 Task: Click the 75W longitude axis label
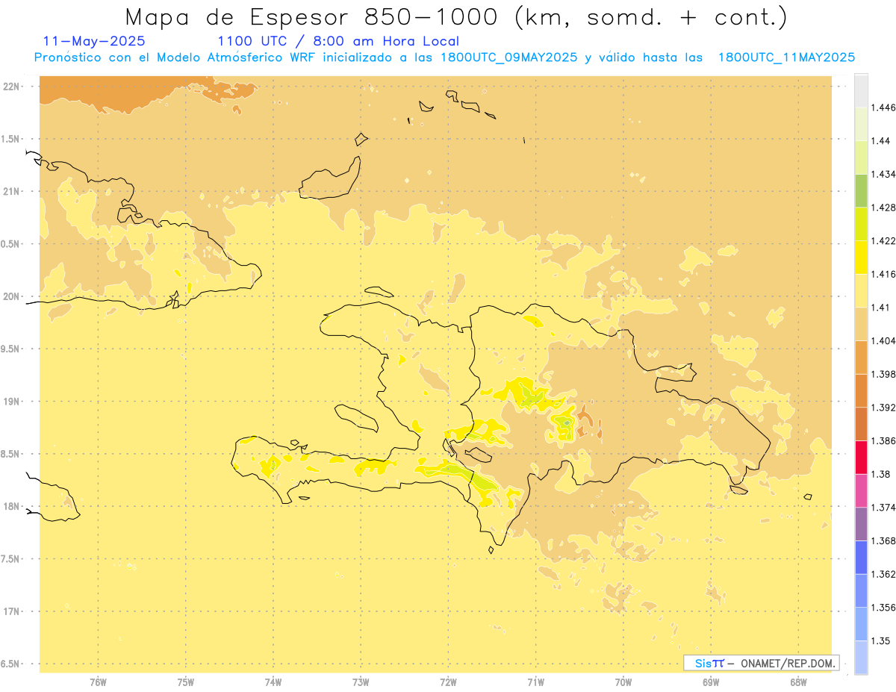pos(186,682)
